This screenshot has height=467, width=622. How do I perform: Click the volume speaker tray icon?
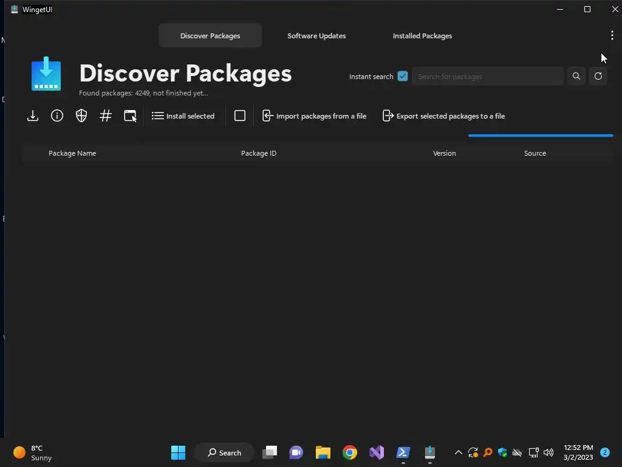(549, 452)
